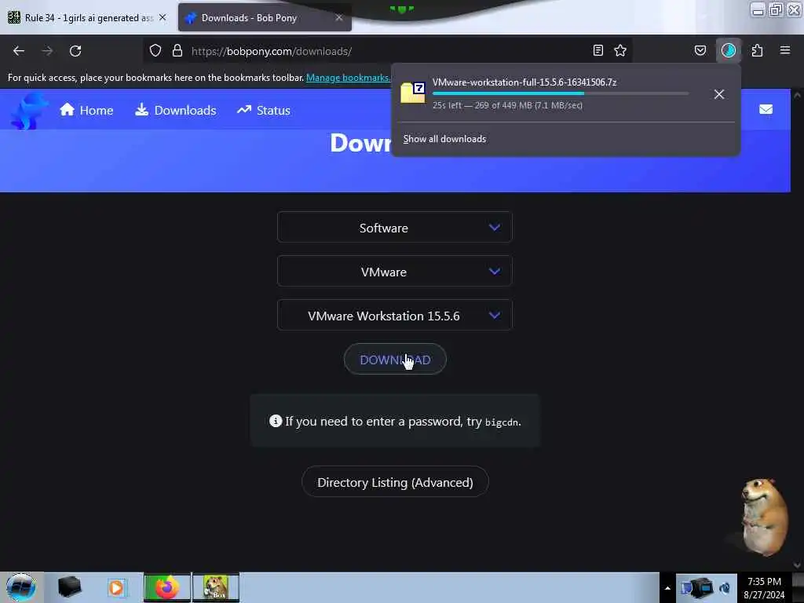Open the 7z file icon in downloads panel
The image size is (804, 603).
pos(413,93)
